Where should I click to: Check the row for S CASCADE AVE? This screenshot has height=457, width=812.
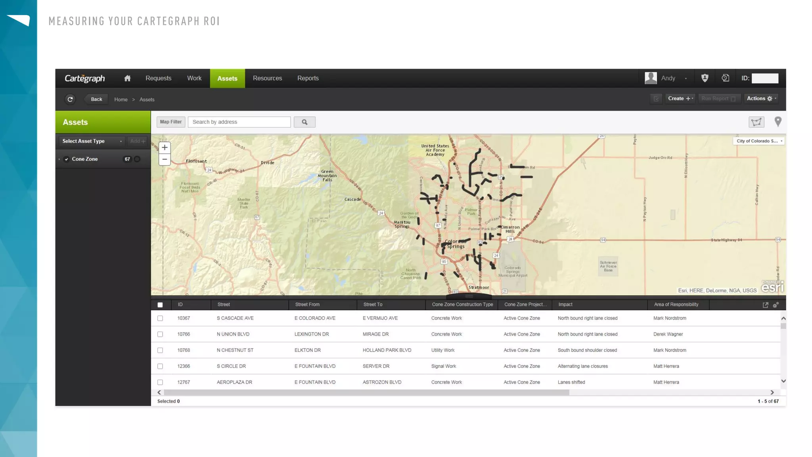(160, 318)
